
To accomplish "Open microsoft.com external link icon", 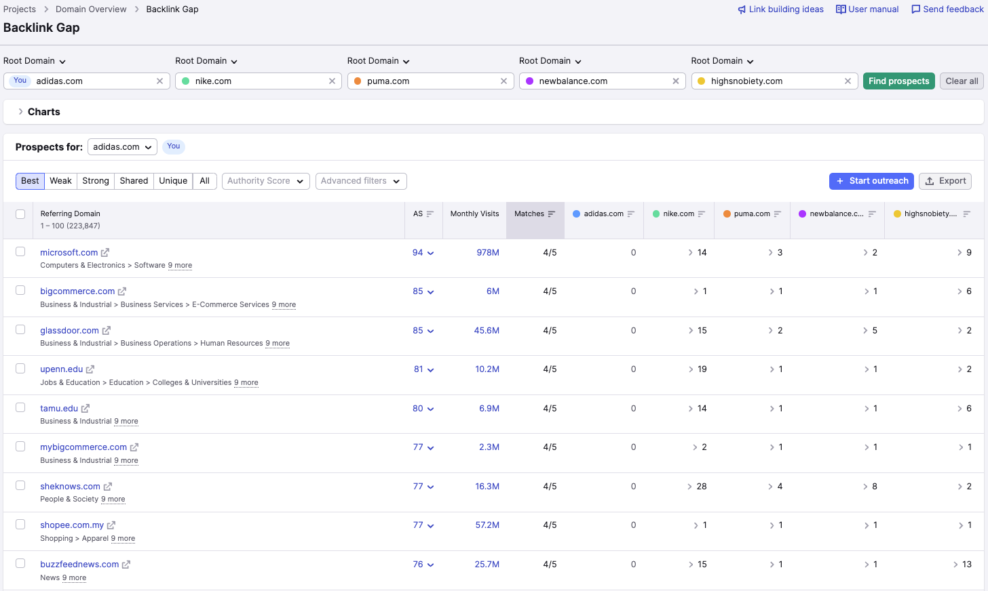I will (105, 253).
